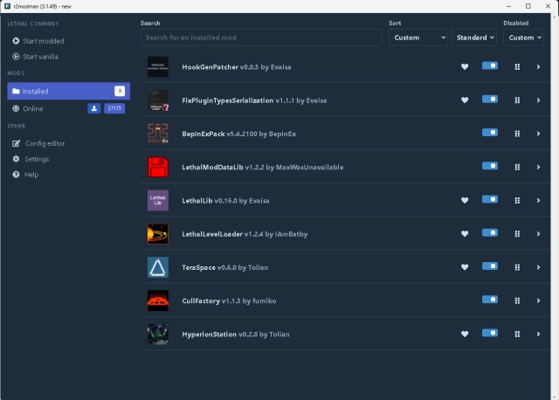Image resolution: width=559 pixels, height=400 pixels.
Task: Click the LethalModDataLib red floppy icon
Action: pyautogui.click(x=158, y=167)
